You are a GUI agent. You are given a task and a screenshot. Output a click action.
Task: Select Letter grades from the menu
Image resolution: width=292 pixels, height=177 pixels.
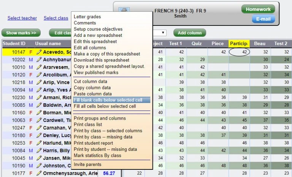click(x=87, y=17)
